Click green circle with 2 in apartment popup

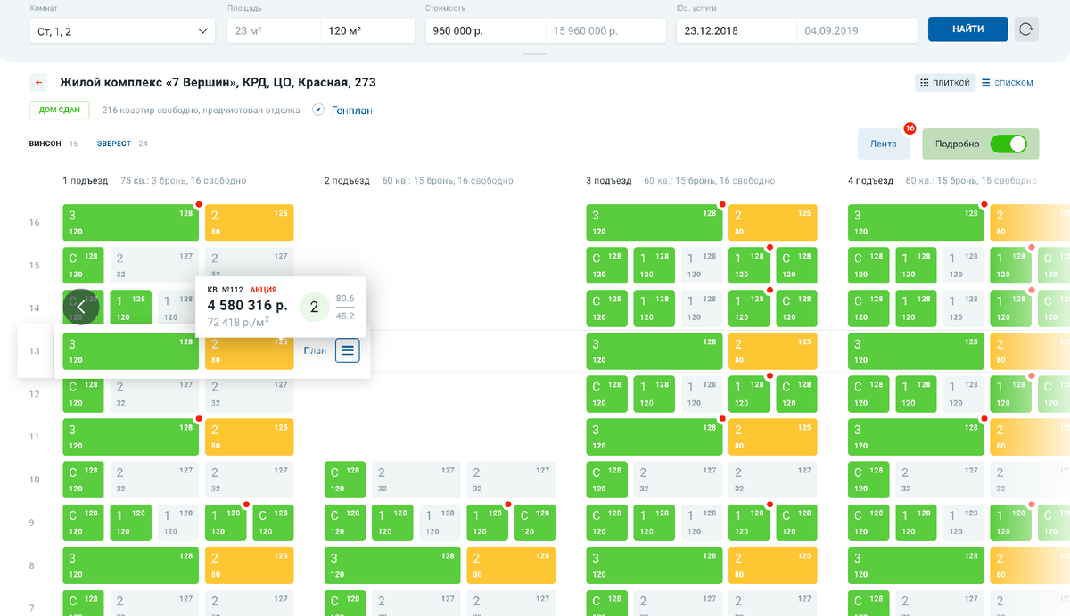(314, 307)
